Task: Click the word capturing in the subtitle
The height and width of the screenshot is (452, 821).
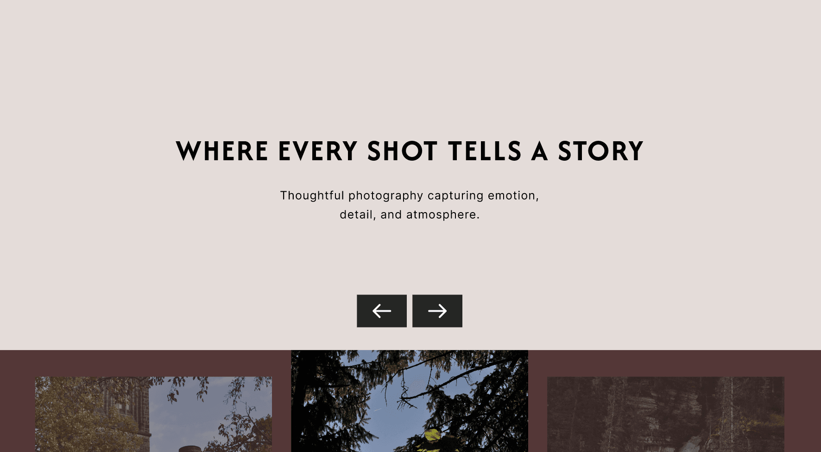Action: click(x=455, y=196)
